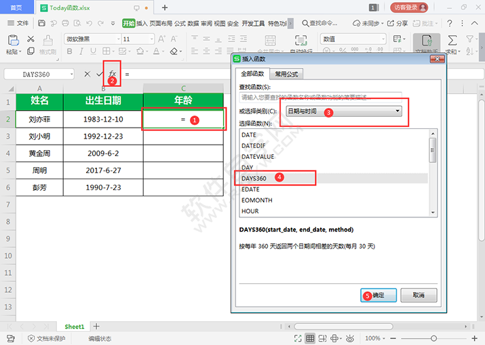Click the decrease font size icon
Screen dimensions: 485x345
pyautogui.click(x=174, y=39)
